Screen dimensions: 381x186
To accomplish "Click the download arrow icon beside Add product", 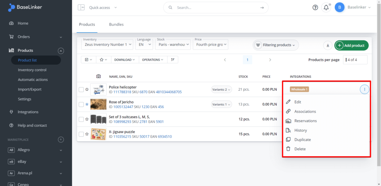I will [328, 45].
